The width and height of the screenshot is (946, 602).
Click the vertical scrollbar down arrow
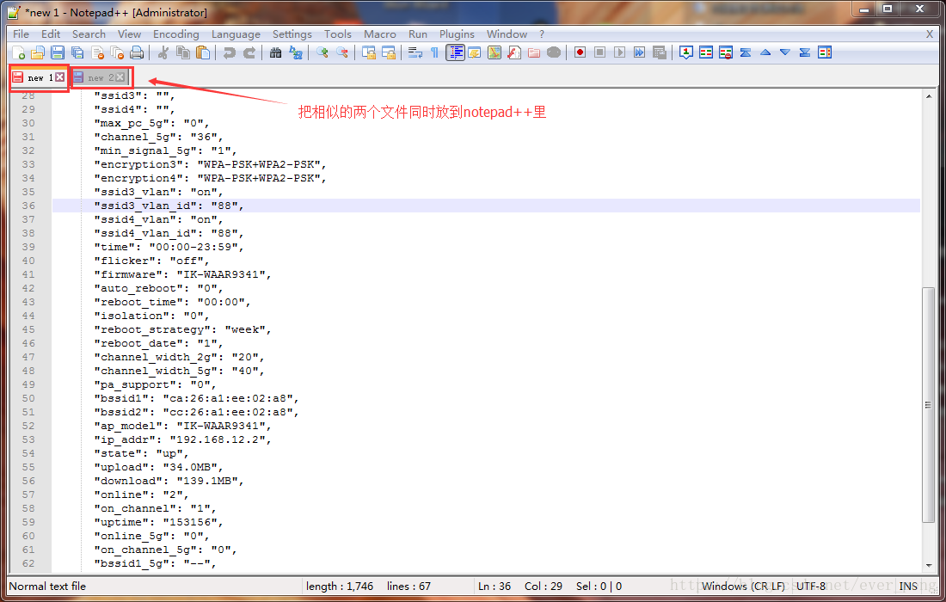(929, 565)
